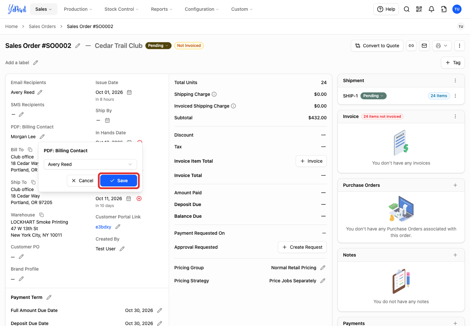Edit the sales order name pencil
Screen dimensions: 470x326
click(78, 46)
